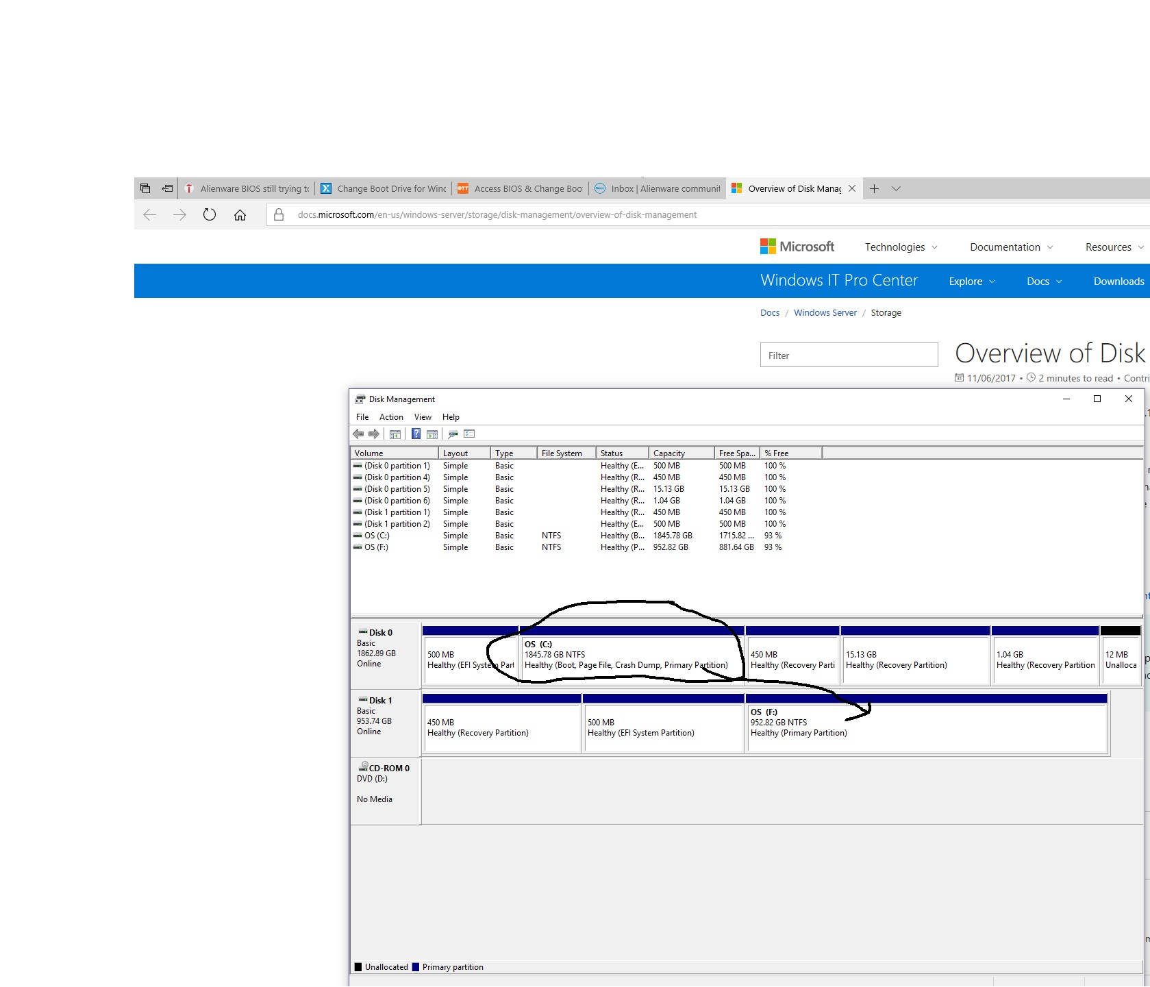Click the Downloads link

(x=1118, y=282)
